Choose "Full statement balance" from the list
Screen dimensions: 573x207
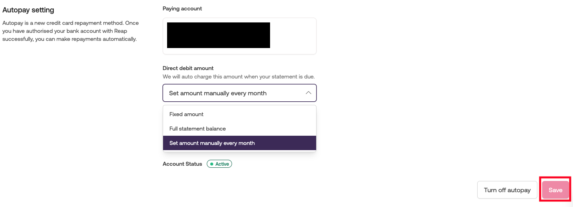click(x=198, y=129)
